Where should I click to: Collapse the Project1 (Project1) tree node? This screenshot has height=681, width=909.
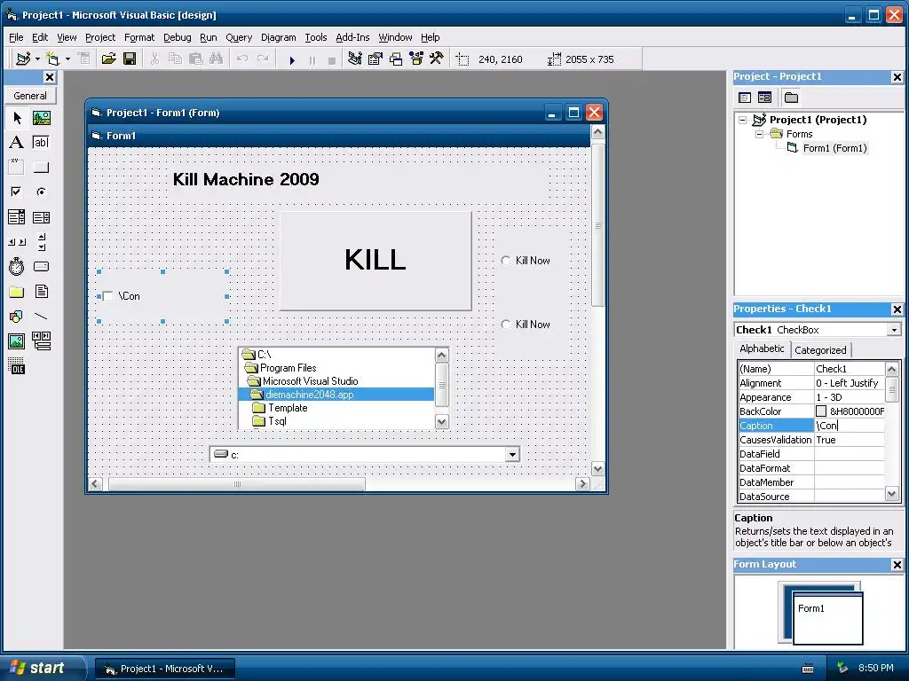(x=743, y=120)
